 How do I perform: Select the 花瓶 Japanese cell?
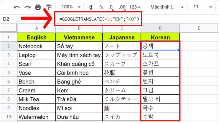point(121,72)
